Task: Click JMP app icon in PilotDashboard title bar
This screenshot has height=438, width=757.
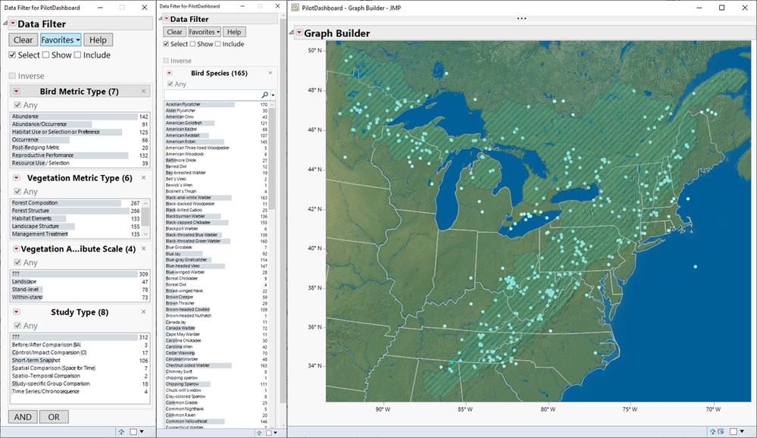Action: click(295, 8)
